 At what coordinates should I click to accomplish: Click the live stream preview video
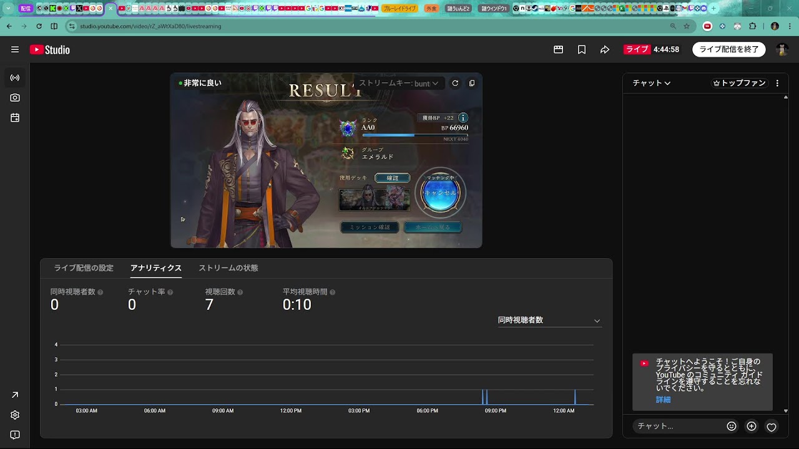point(326,160)
